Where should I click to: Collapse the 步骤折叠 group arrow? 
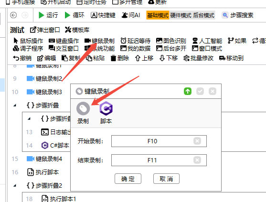tap(15, 106)
